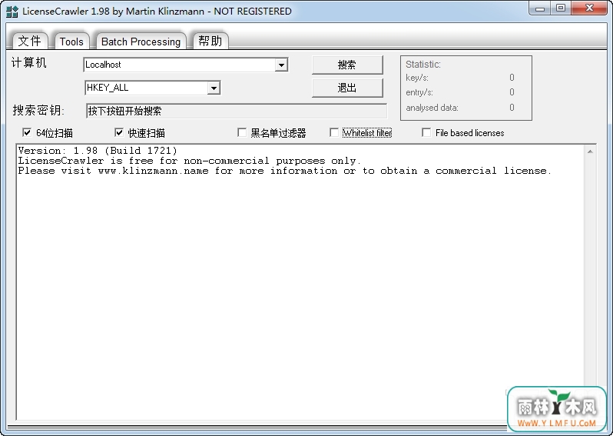Click the 搜索密钥 status field
The height and width of the screenshot is (436, 613).
[x=237, y=111]
